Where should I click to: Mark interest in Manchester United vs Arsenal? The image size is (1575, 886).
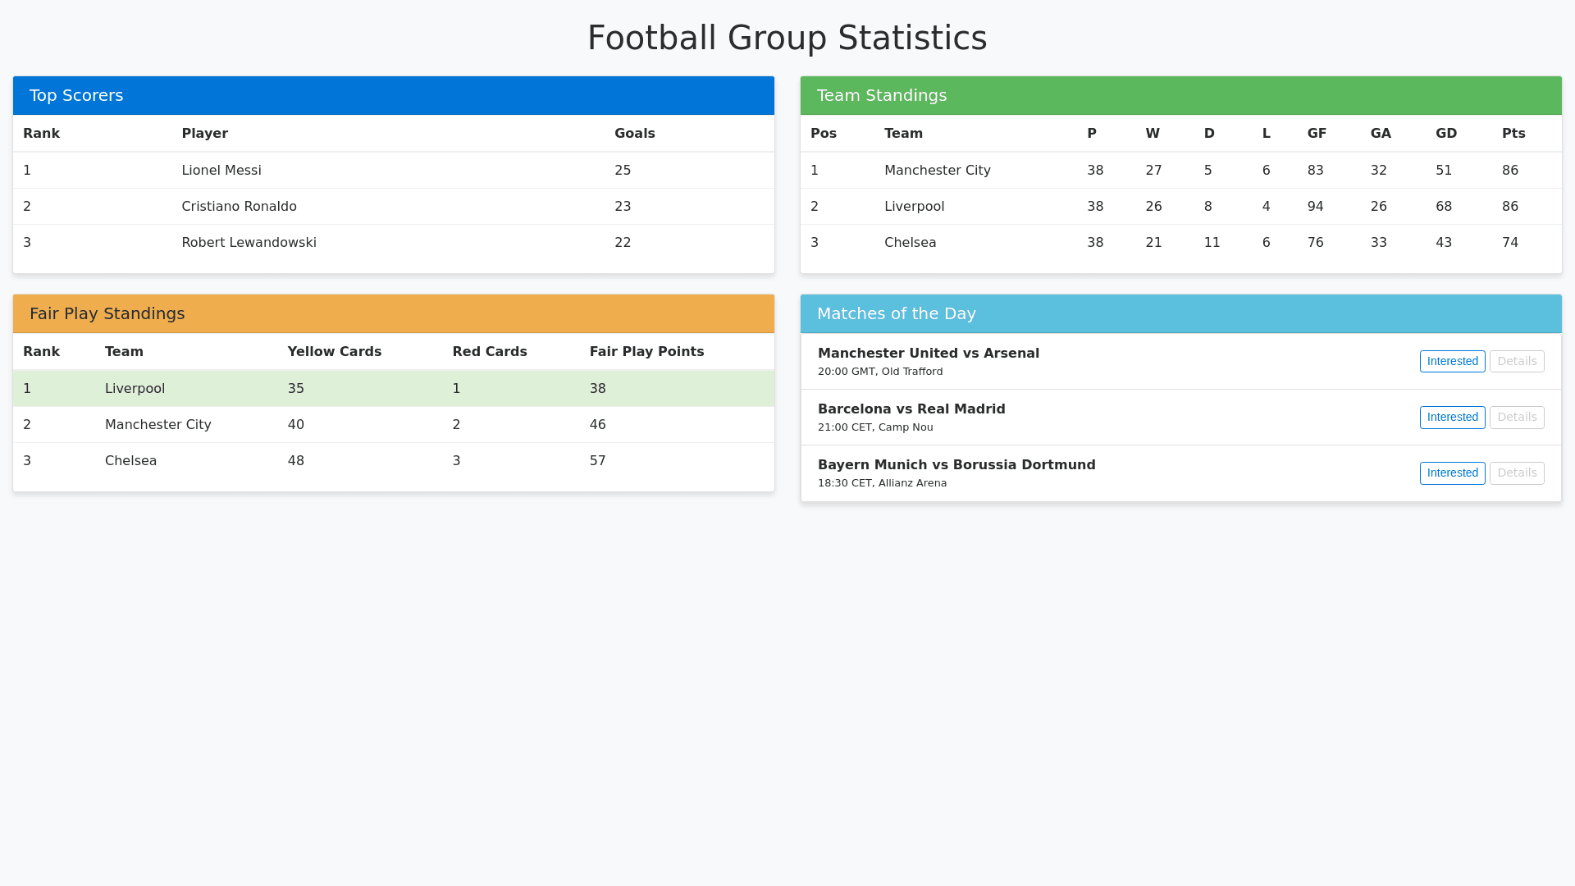coord(1452,362)
